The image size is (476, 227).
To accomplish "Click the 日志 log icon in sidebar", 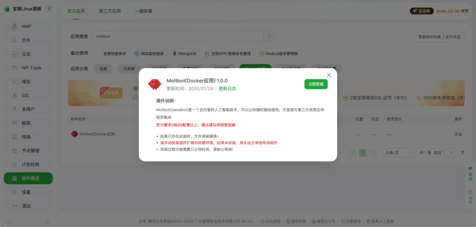I will pyautogui.click(x=14, y=54).
